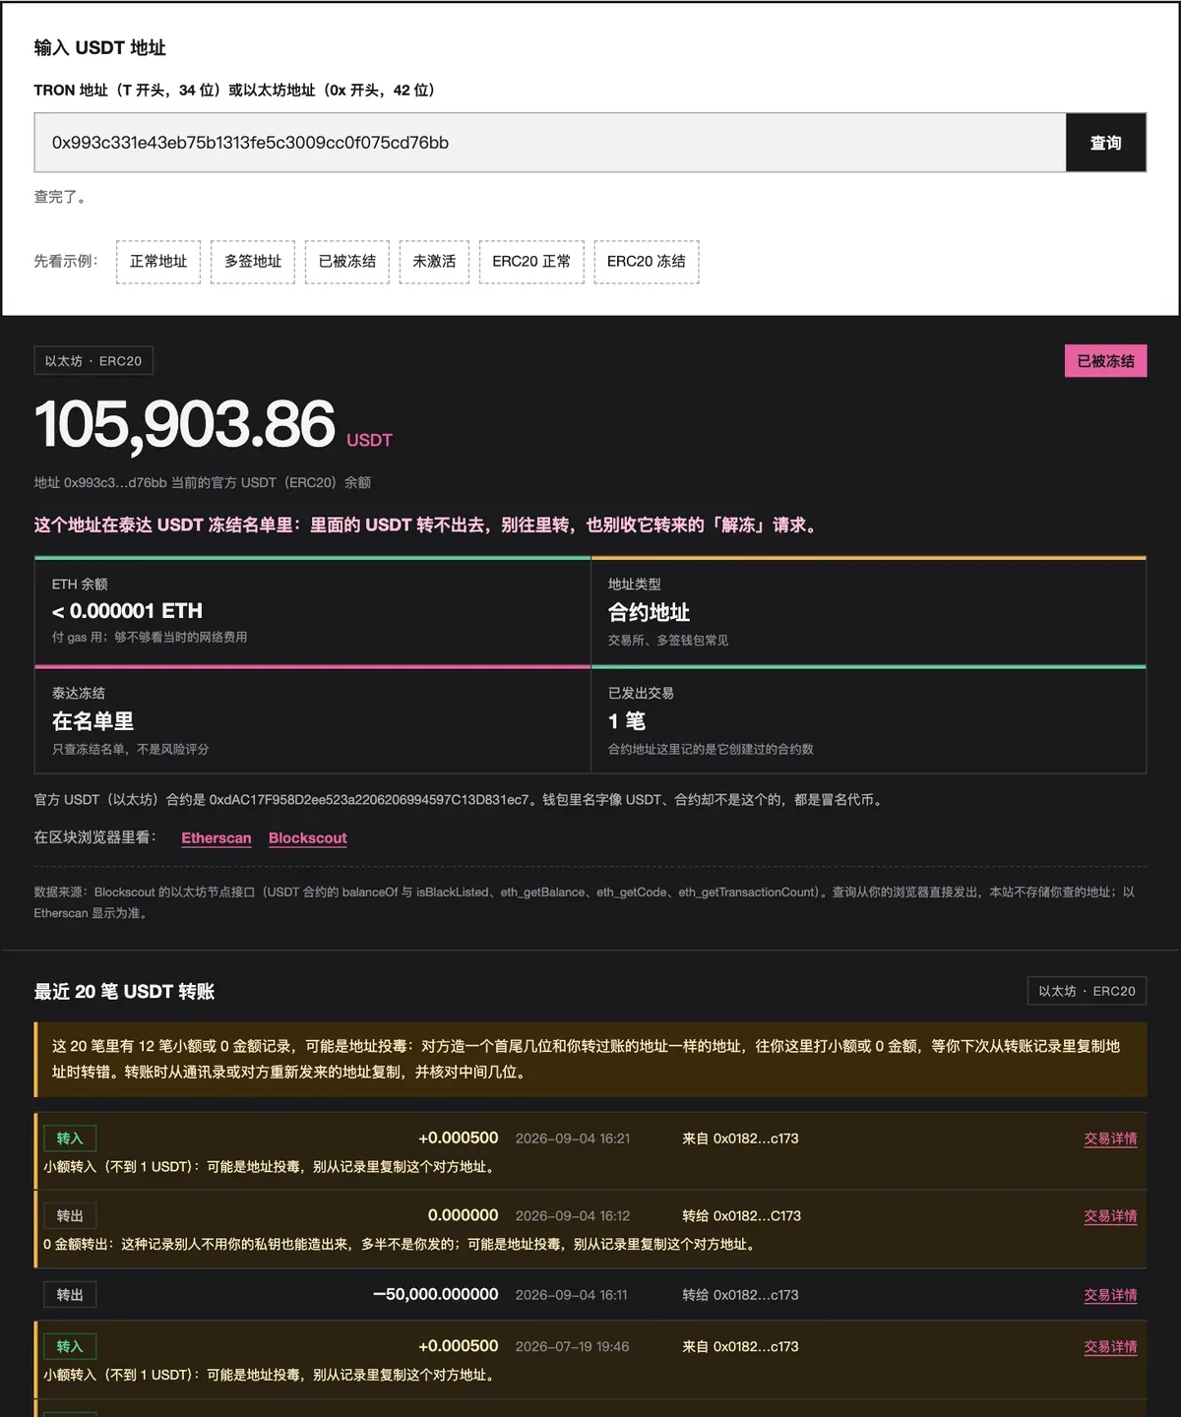Open 交易详情 for the 16:12 transfer
Screen dimensions: 1181x1417
tap(1110, 1216)
